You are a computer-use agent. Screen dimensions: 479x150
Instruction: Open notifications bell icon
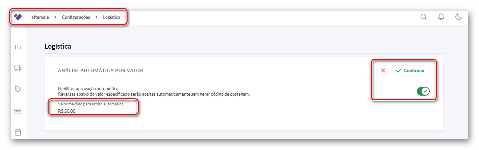click(x=441, y=17)
